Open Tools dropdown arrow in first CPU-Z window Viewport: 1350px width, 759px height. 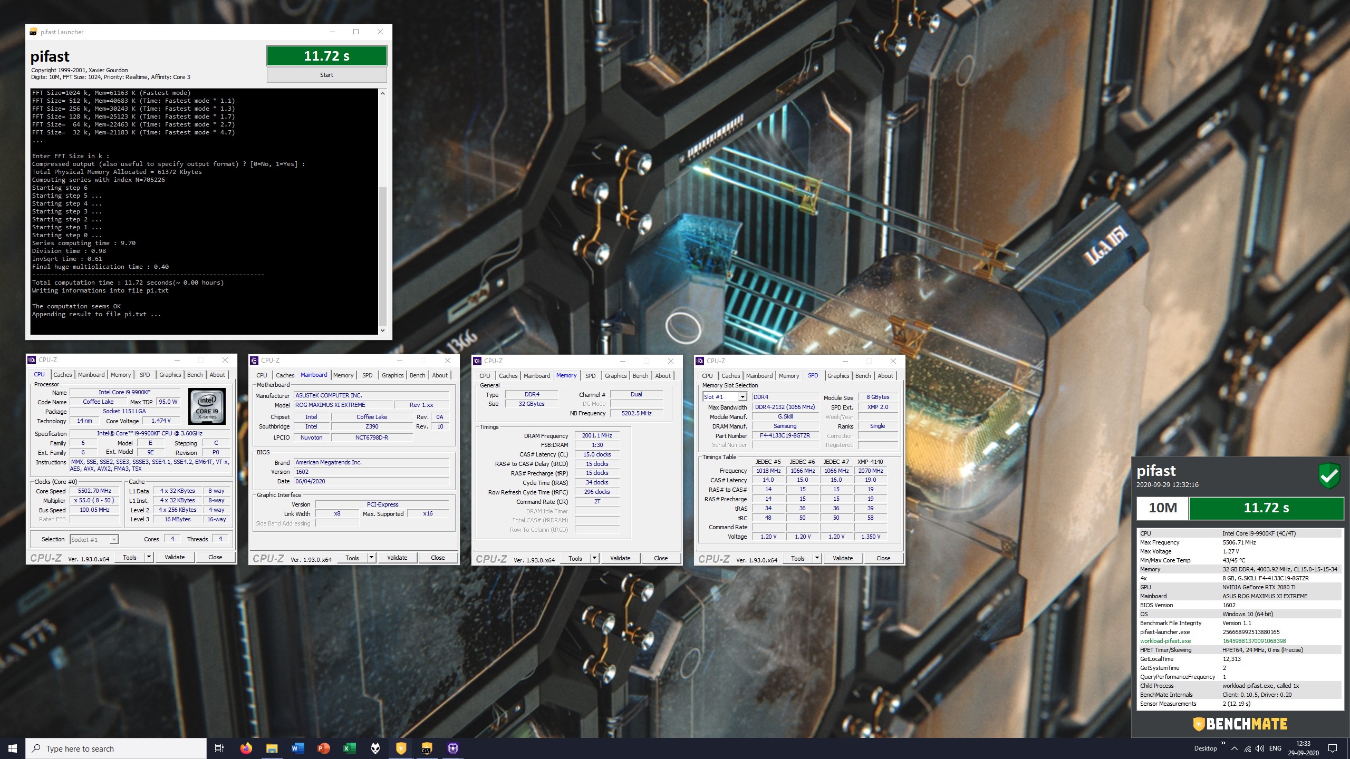(149, 557)
